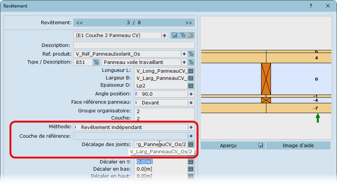Click the save icon beside Aperçu
Image resolution: width=337 pixels, height=185 pixels.
point(261,146)
